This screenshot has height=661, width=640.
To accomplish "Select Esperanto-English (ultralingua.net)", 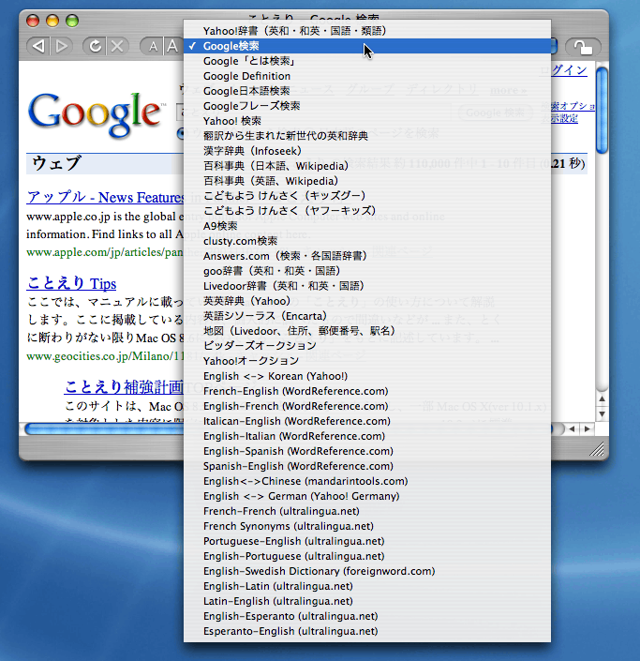I will (x=367, y=631).
